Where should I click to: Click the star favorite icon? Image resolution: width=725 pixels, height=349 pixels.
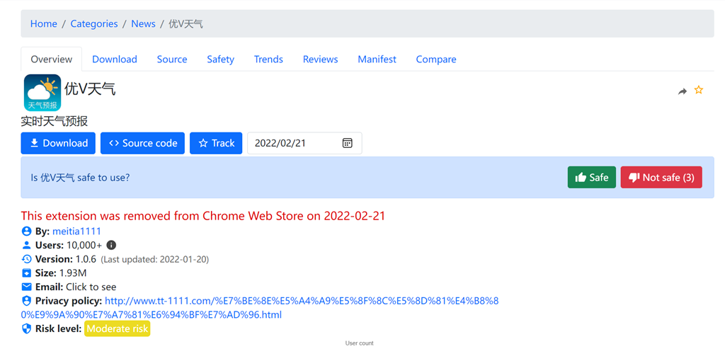coord(699,90)
